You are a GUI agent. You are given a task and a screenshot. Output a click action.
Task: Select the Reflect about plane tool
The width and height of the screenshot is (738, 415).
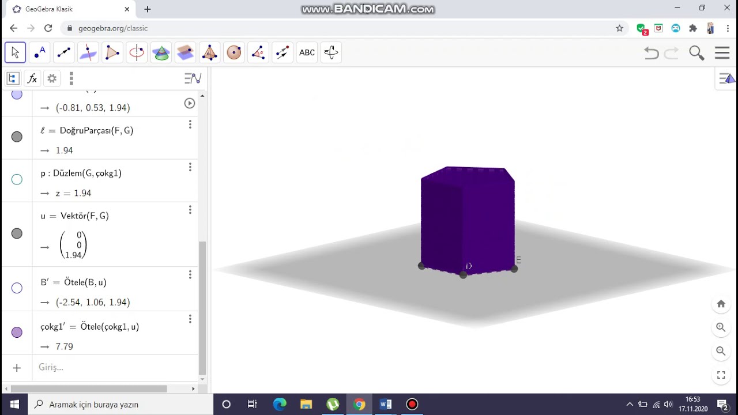coord(282,52)
